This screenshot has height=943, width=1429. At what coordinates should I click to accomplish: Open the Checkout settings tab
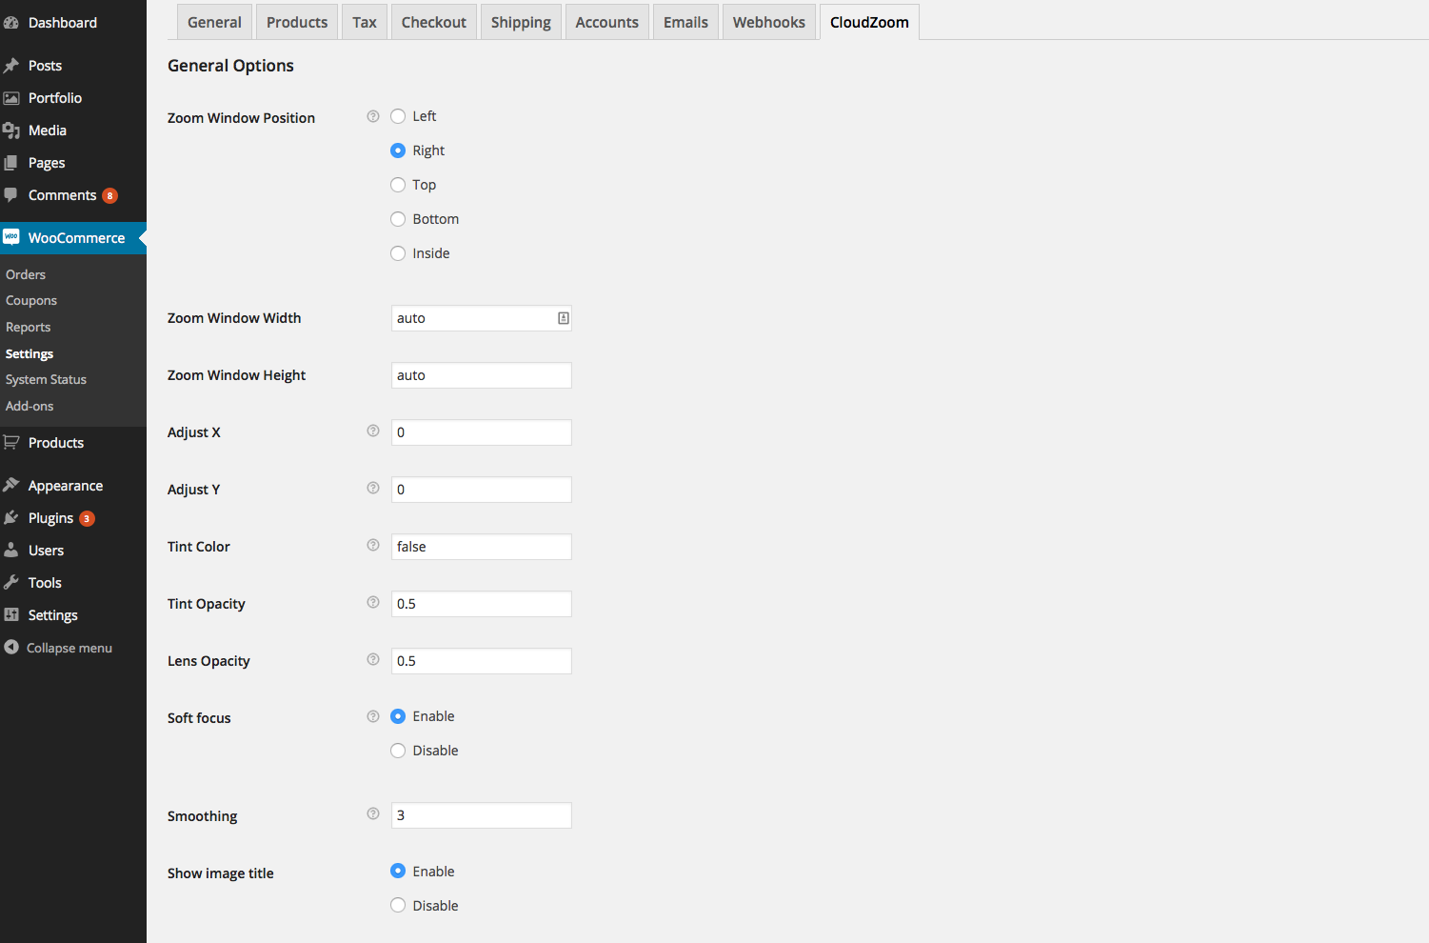pyautogui.click(x=433, y=22)
